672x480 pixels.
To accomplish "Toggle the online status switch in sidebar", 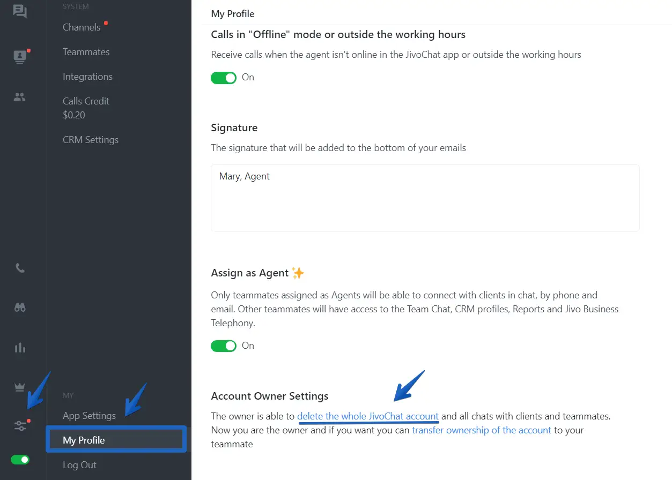I will click(20, 460).
